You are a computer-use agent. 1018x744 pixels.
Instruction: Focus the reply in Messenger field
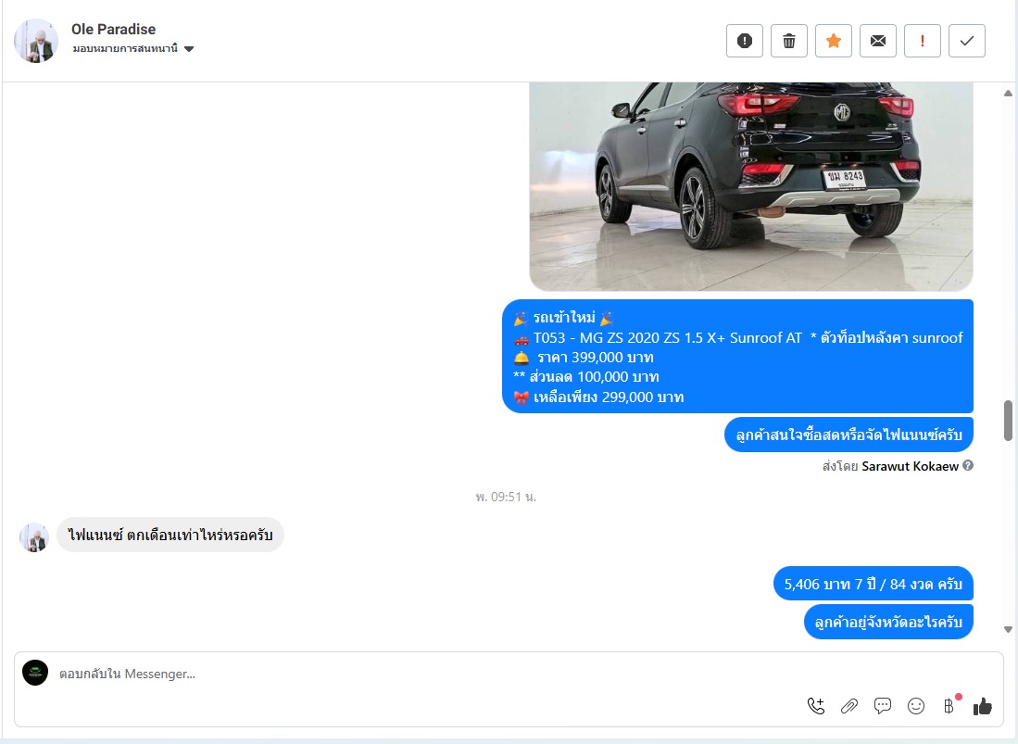509,674
